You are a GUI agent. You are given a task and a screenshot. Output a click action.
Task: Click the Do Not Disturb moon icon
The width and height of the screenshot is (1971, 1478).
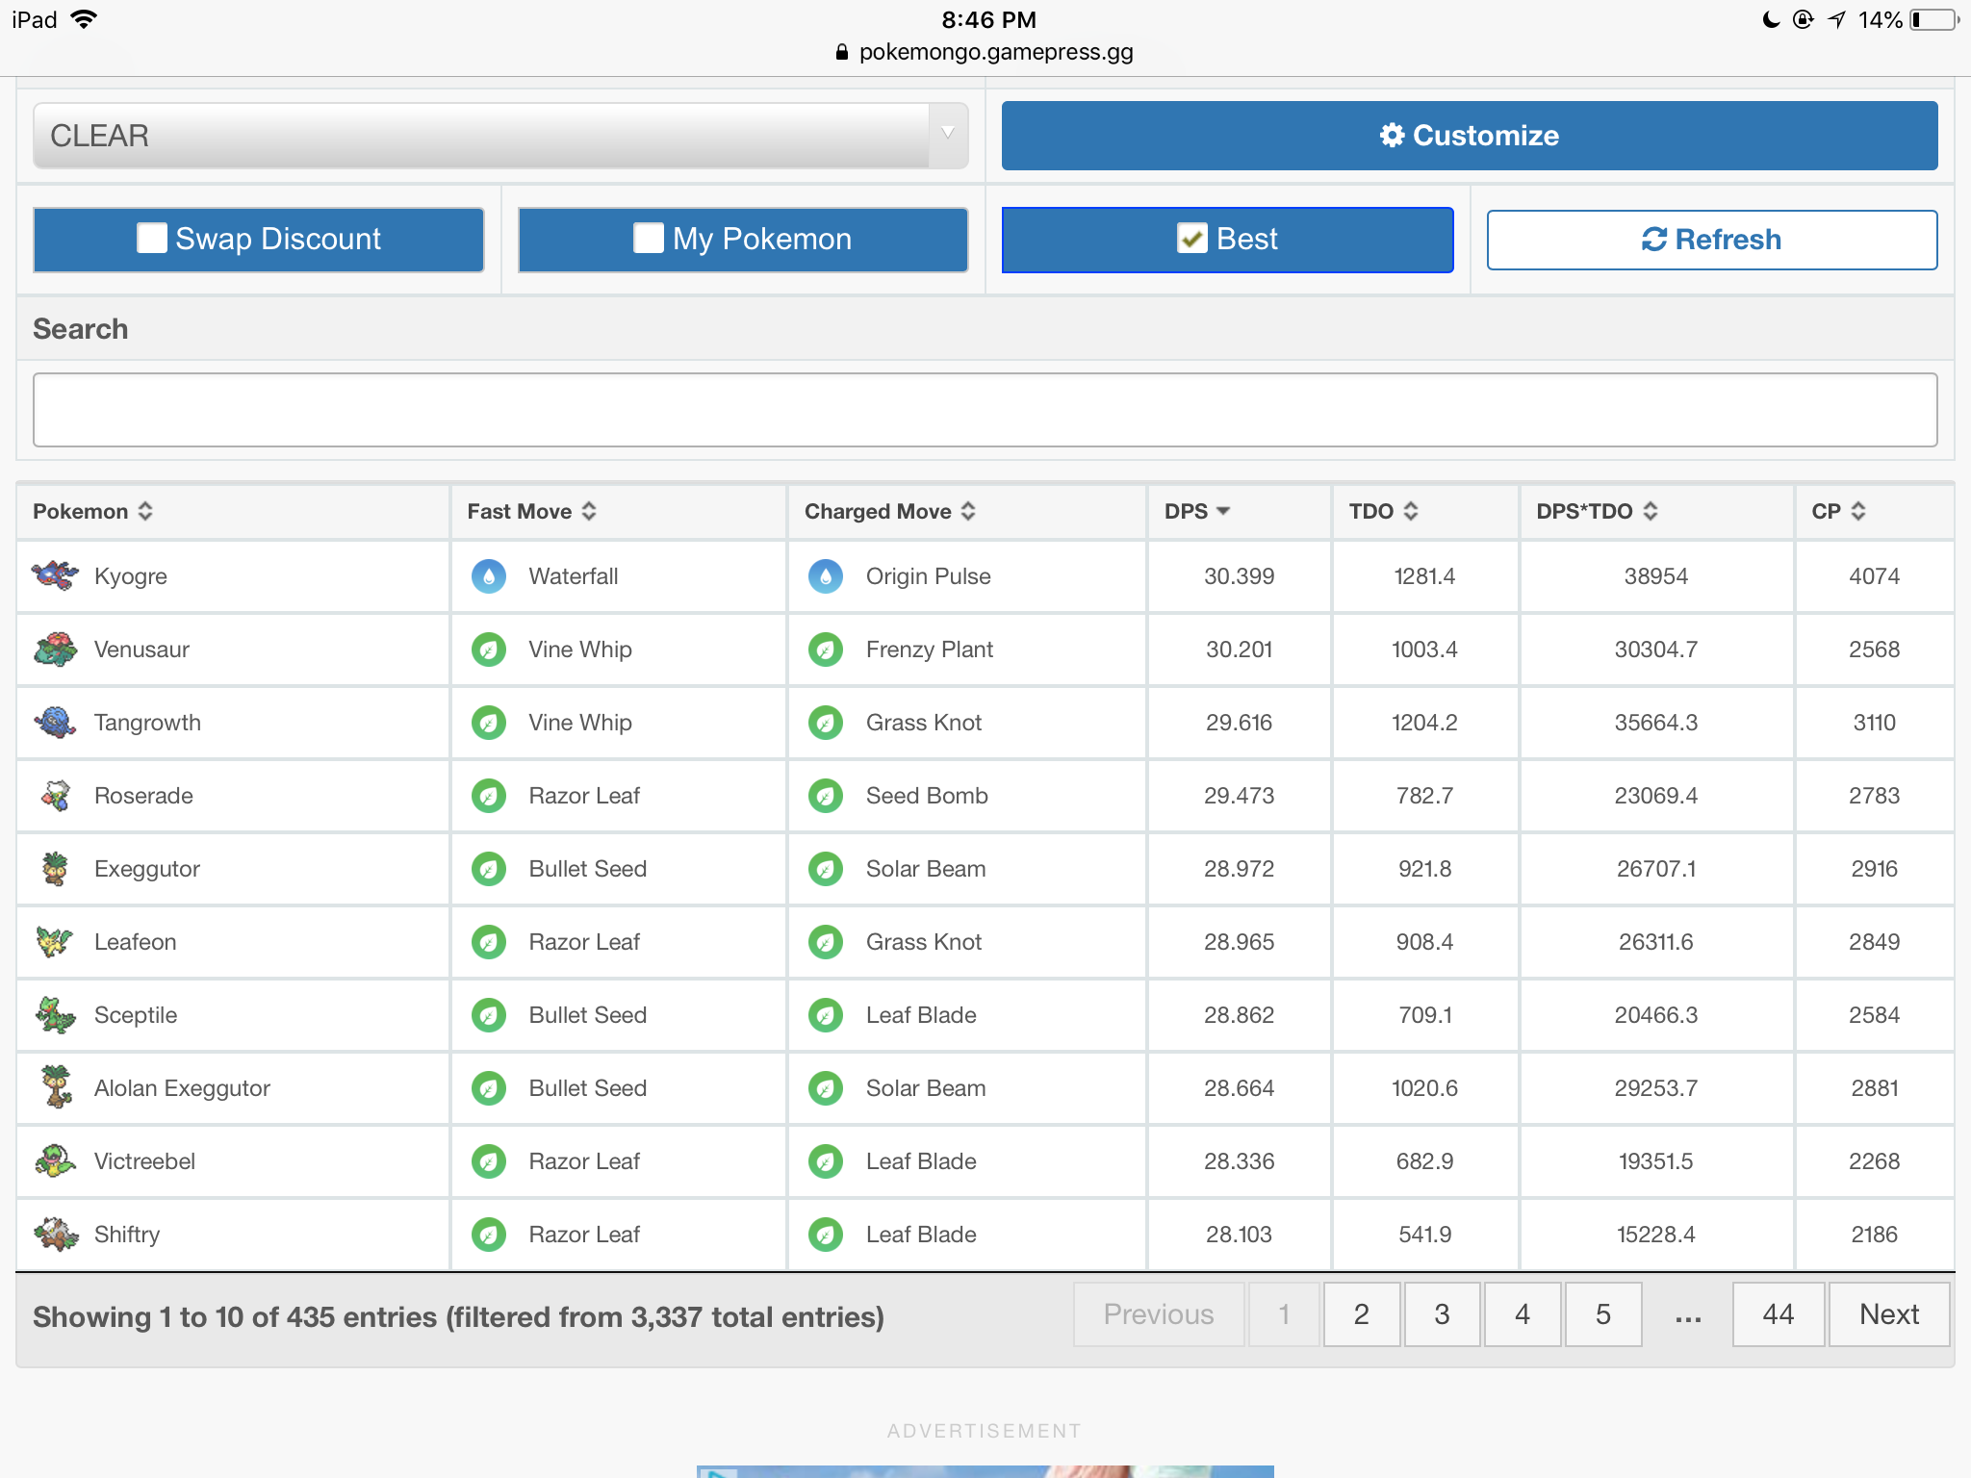(1771, 19)
